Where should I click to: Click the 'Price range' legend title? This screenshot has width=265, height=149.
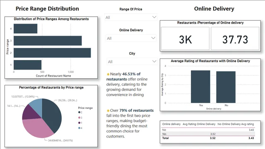85,108
